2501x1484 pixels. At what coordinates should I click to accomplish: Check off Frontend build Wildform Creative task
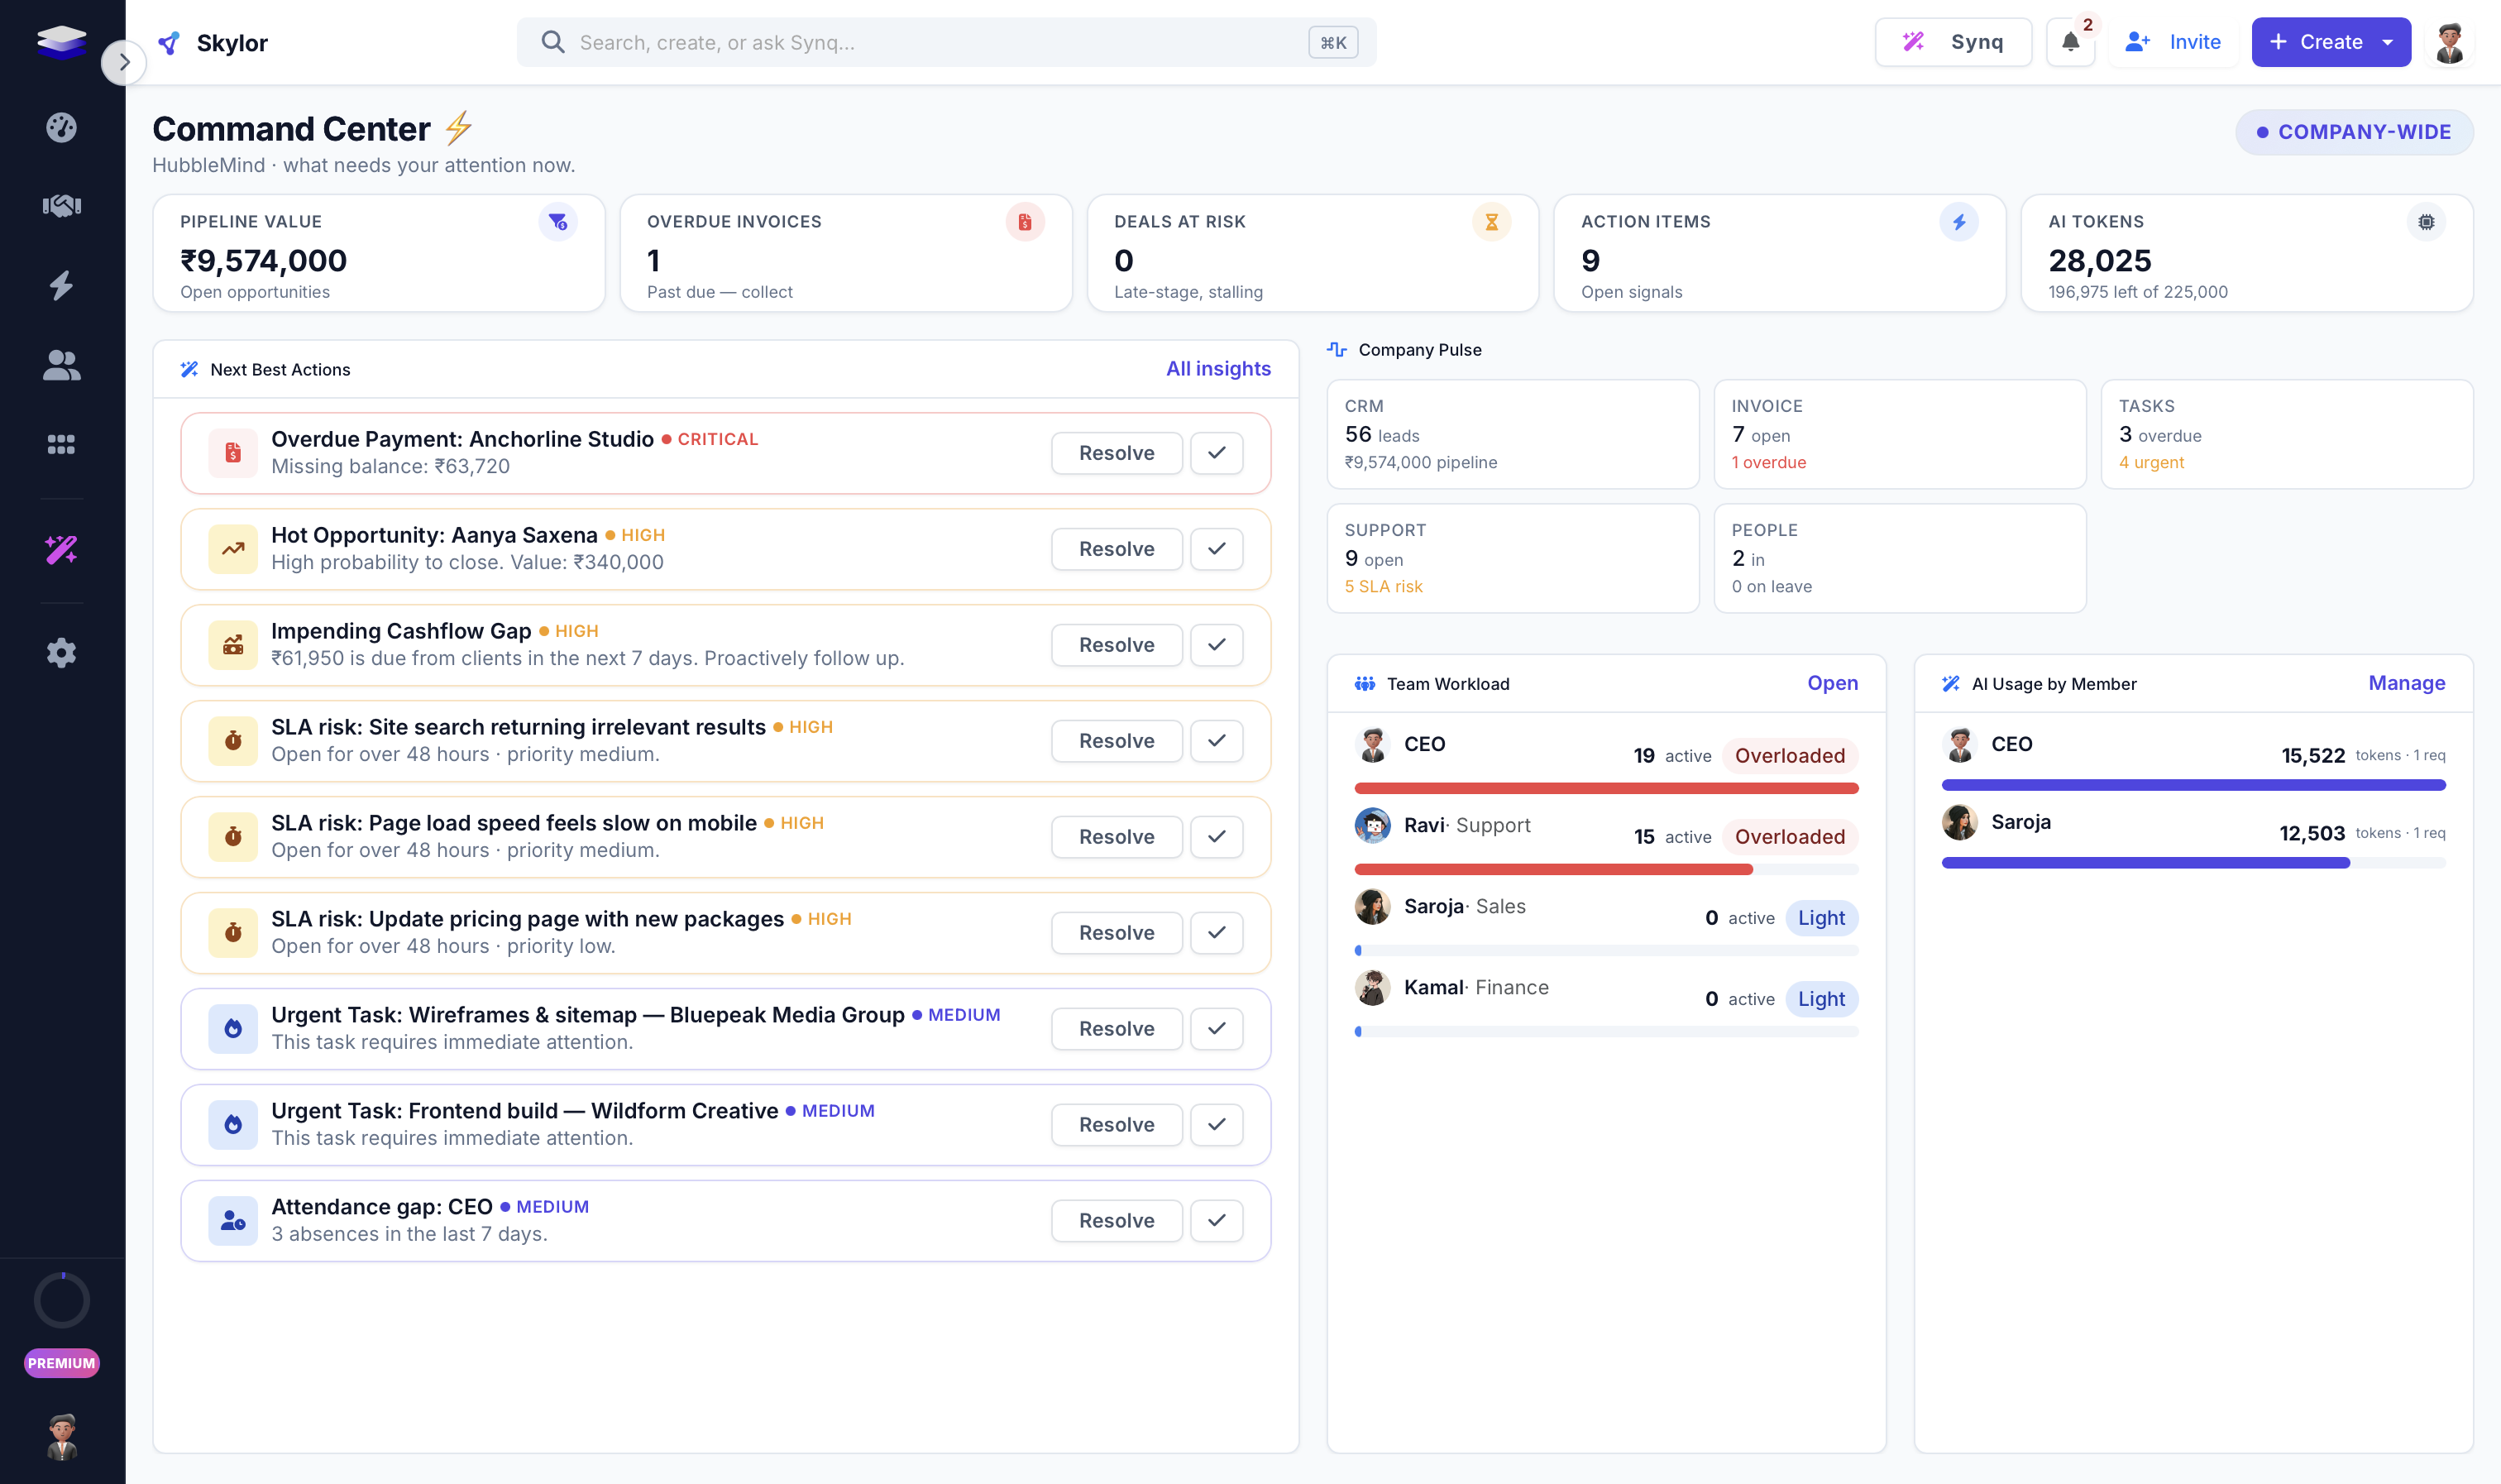coord(1217,1125)
